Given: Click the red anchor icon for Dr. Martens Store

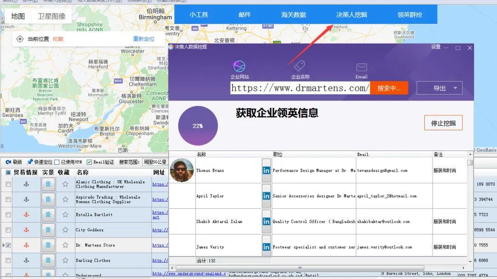Looking at the screenshot, I should (x=26, y=245).
